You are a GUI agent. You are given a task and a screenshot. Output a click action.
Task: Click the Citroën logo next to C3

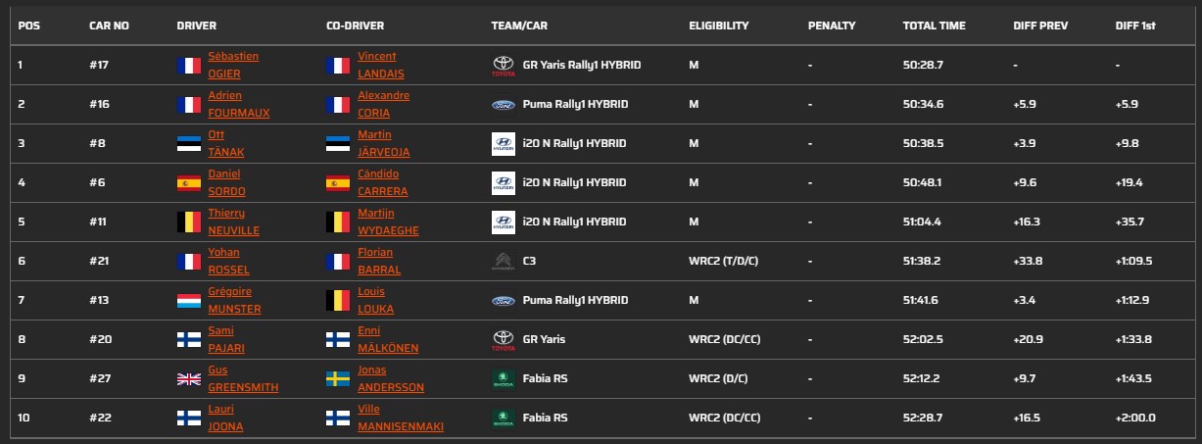(502, 262)
